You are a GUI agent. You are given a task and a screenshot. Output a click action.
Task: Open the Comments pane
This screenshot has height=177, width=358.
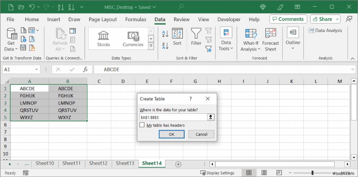[x=288, y=19]
